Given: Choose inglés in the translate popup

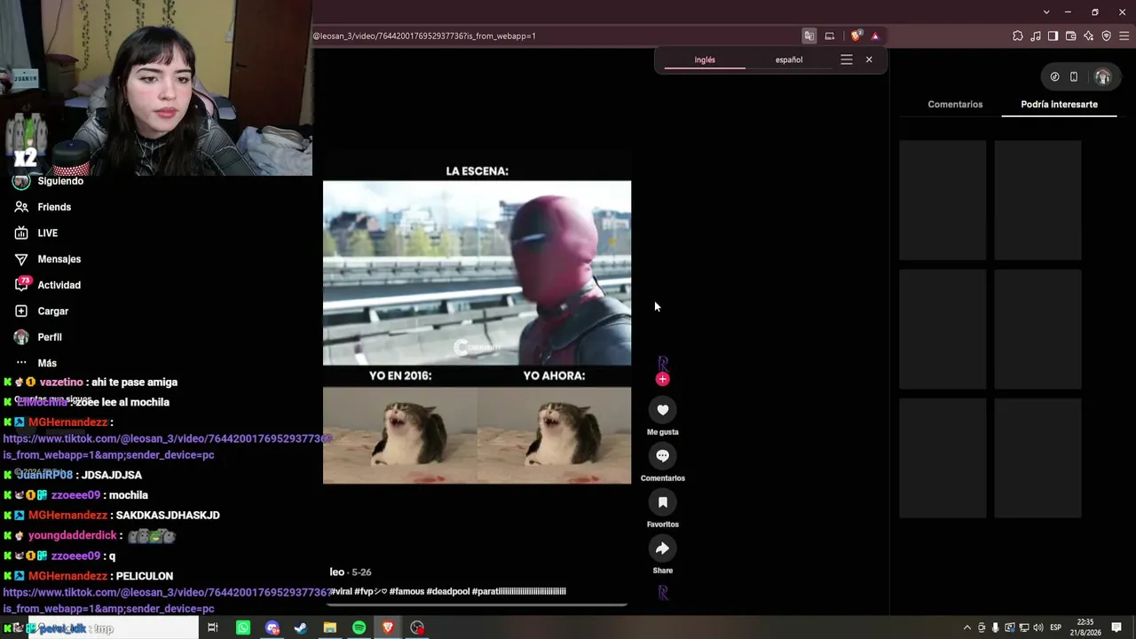Looking at the screenshot, I should click(705, 59).
